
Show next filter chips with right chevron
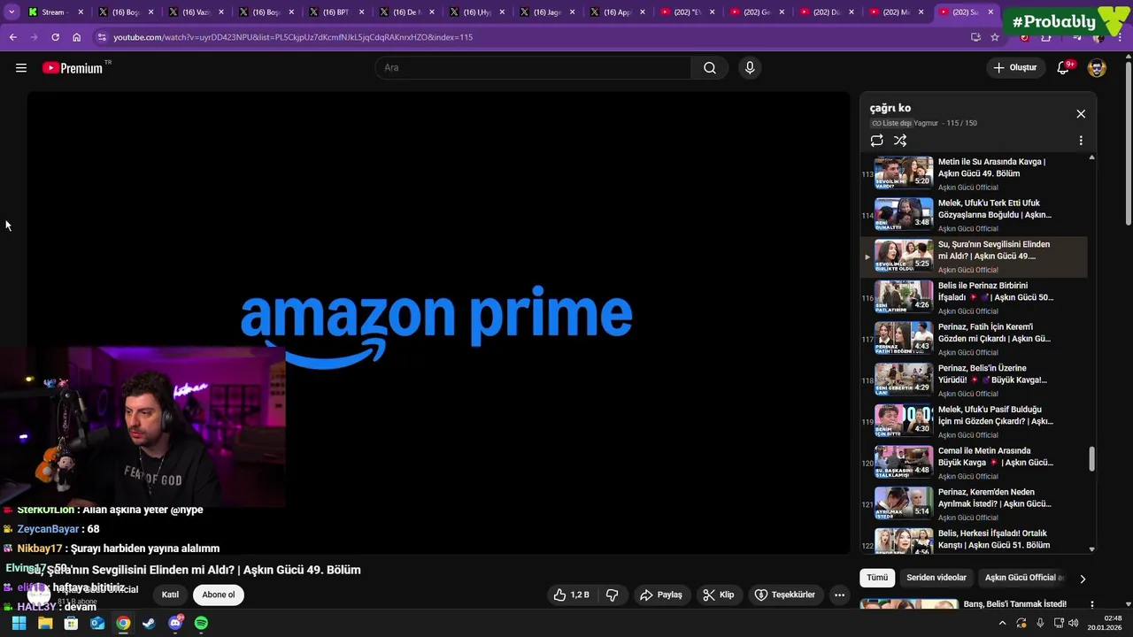coord(1082,579)
